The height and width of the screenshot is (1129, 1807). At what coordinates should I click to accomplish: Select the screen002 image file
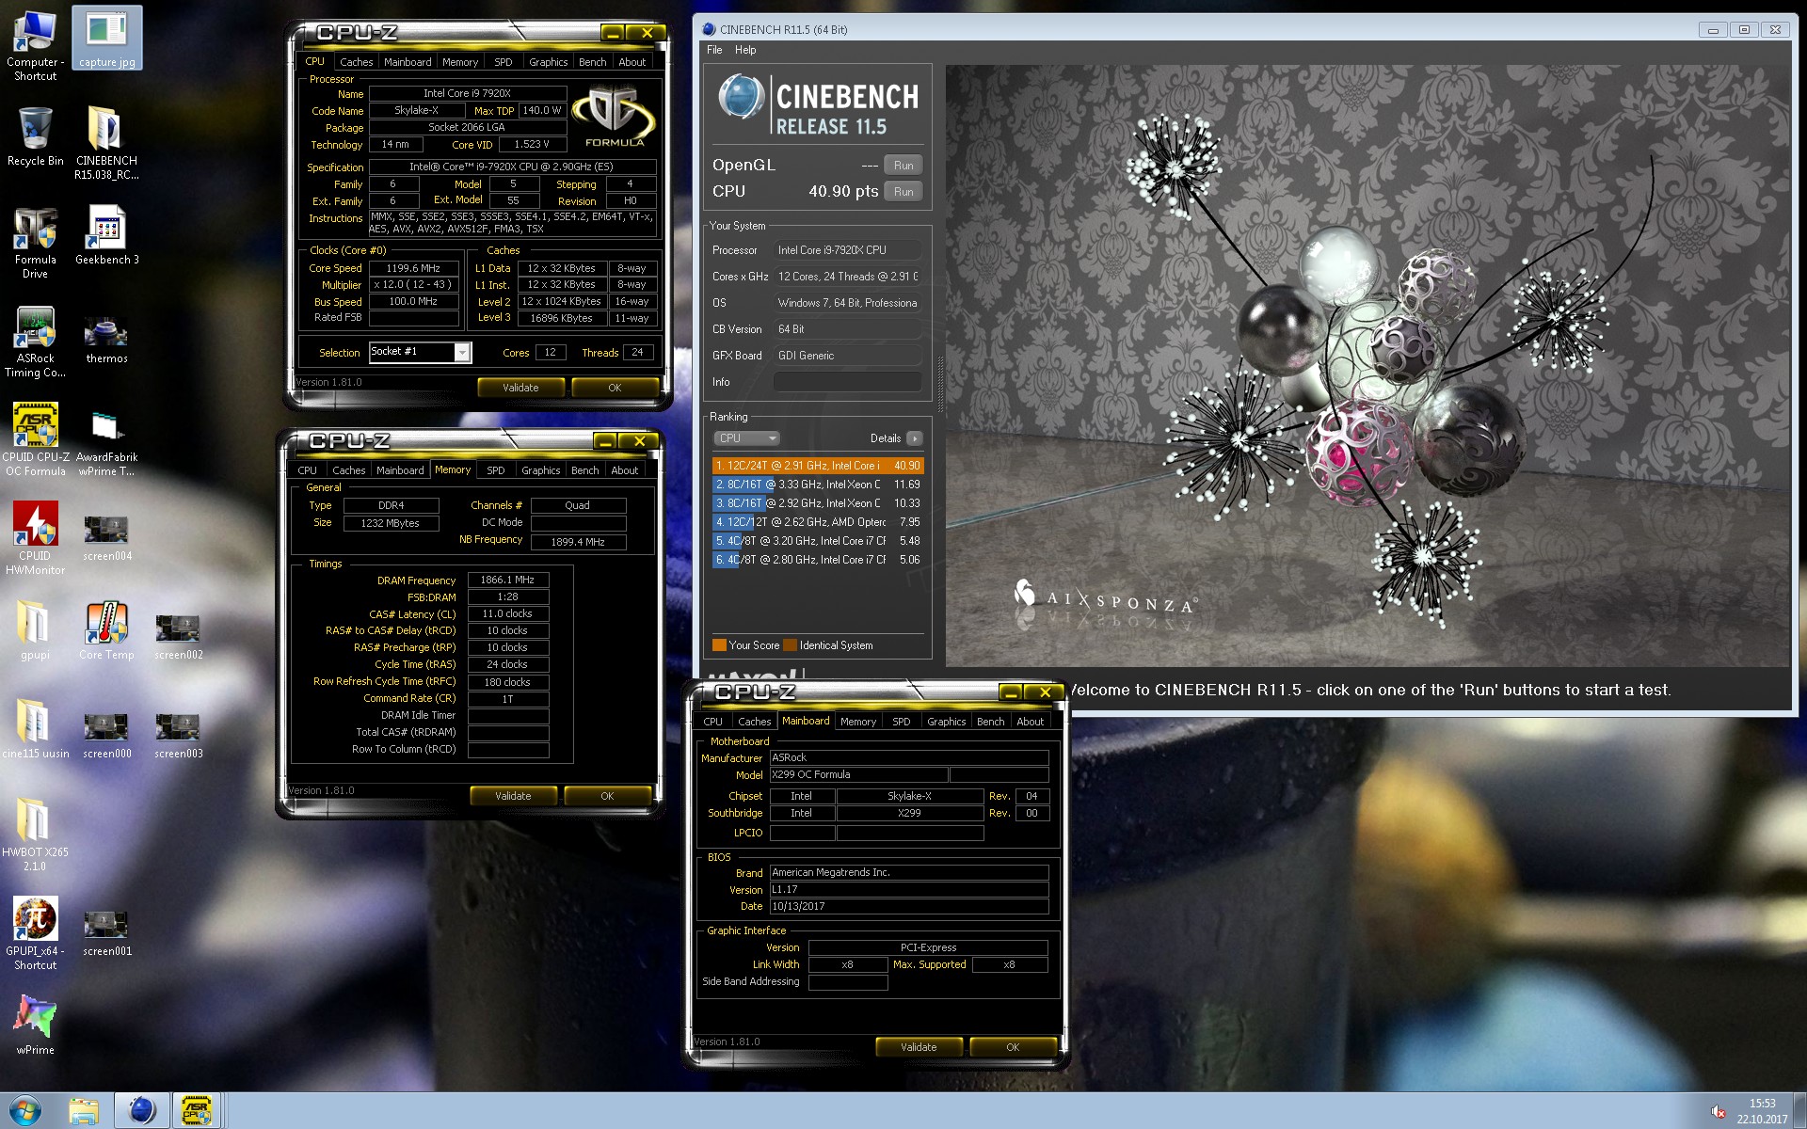[x=178, y=636]
